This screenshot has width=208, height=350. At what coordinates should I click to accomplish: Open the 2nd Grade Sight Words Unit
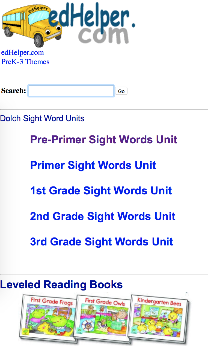coord(103,216)
